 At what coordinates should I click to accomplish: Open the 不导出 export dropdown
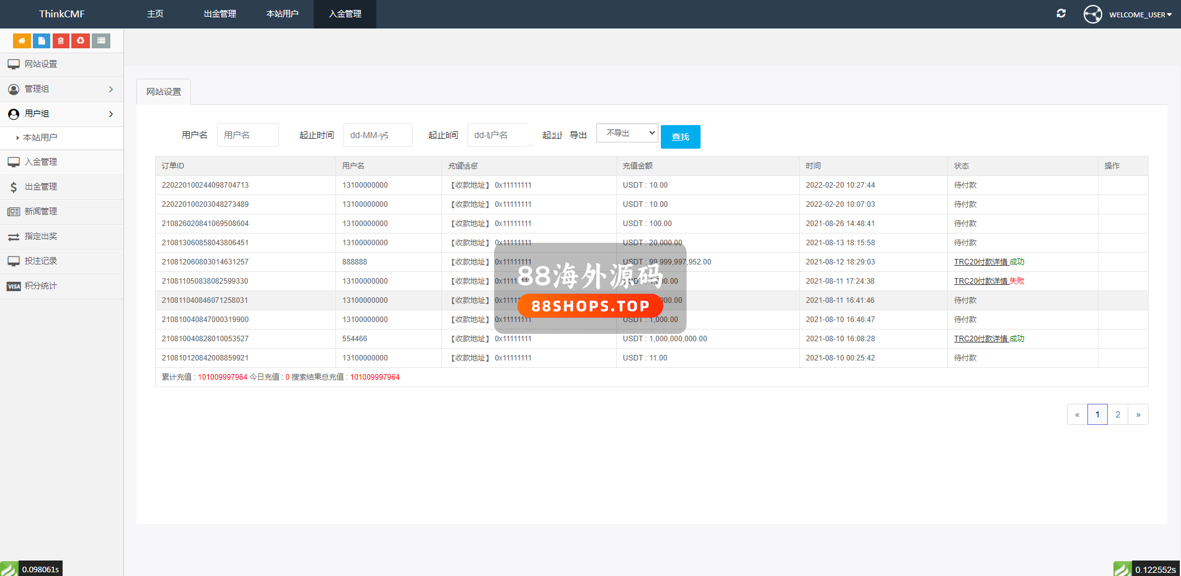[x=627, y=133]
